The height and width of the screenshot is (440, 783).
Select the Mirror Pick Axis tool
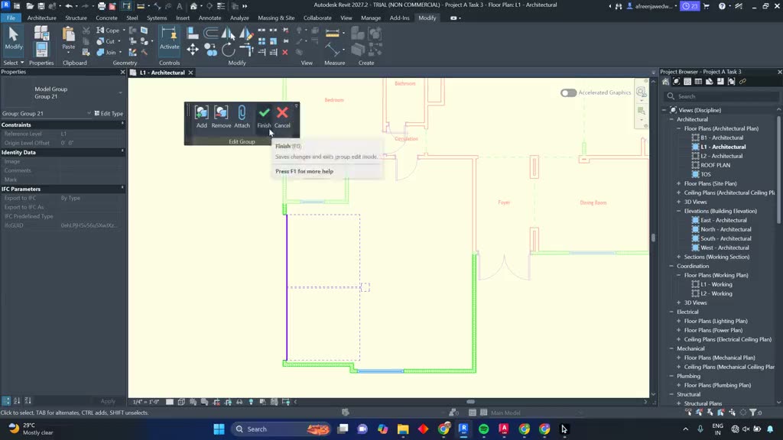click(228, 33)
